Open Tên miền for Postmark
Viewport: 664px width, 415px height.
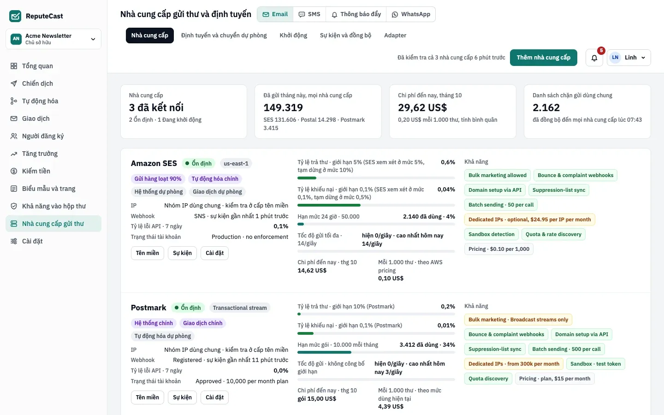pyautogui.click(x=148, y=397)
